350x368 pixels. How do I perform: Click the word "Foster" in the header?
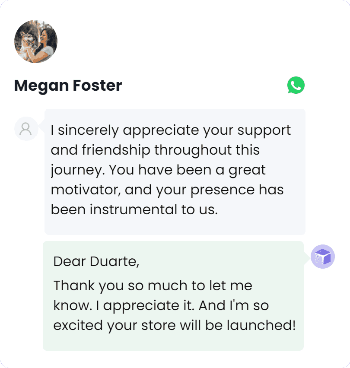pos(98,86)
